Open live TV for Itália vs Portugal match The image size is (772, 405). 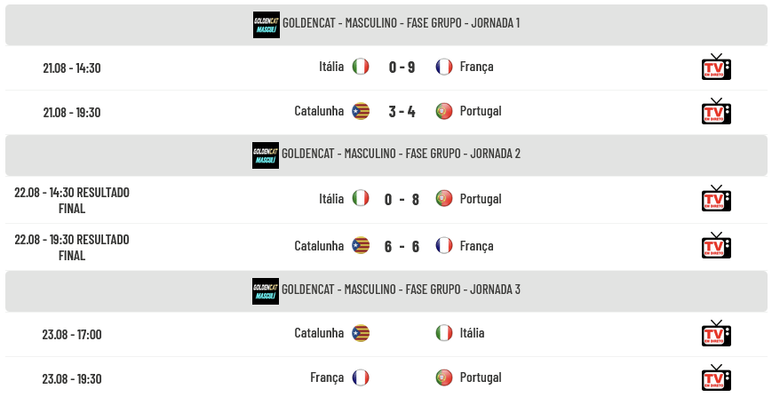pyautogui.click(x=716, y=198)
